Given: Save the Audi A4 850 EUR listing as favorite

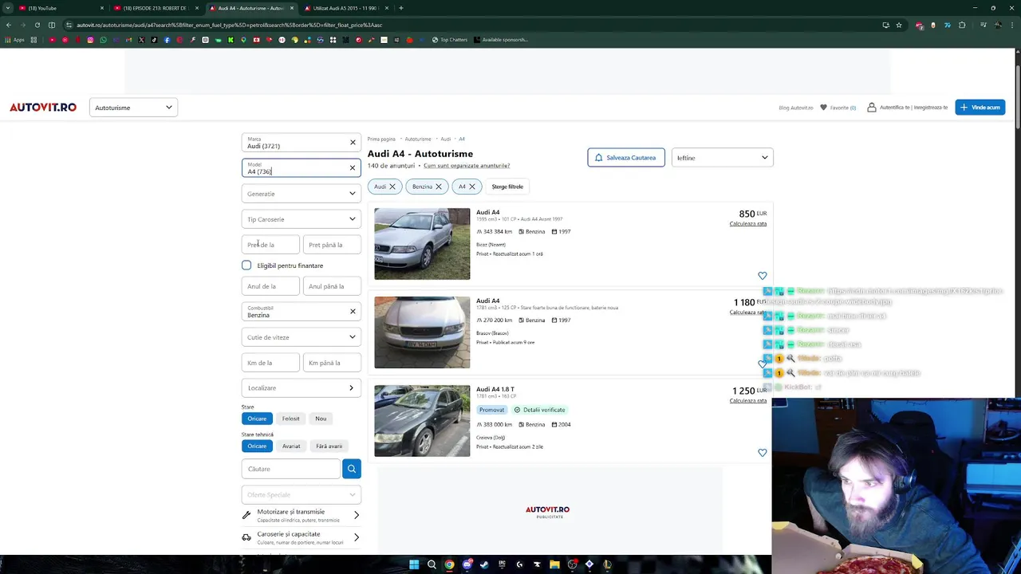Looking at the screenshot, I should click(x=762, y=276).
